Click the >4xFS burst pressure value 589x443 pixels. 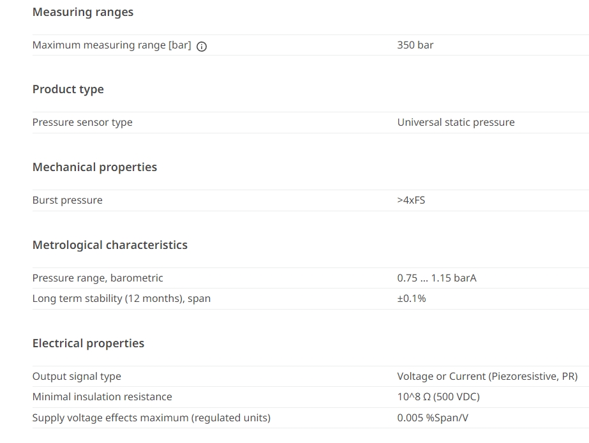coord(411,200)
